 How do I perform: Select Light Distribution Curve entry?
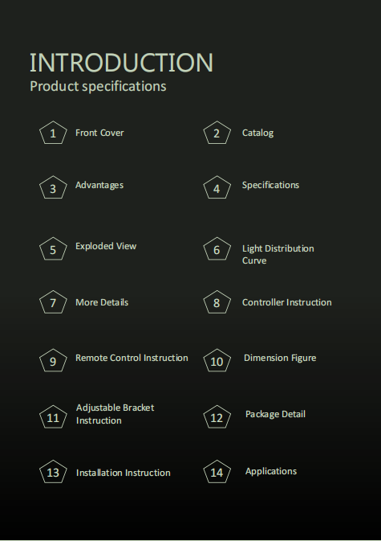coord(278,254)
